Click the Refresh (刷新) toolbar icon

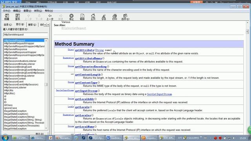point(82,17)
